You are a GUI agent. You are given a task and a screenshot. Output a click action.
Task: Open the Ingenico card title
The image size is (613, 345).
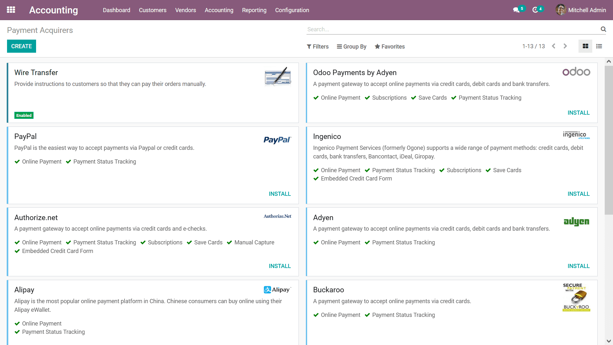click(x=327, y=136)
